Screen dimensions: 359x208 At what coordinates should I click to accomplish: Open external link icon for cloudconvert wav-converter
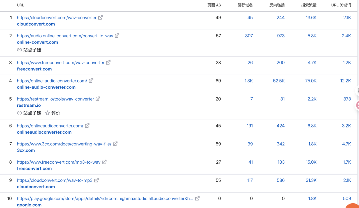100,17
